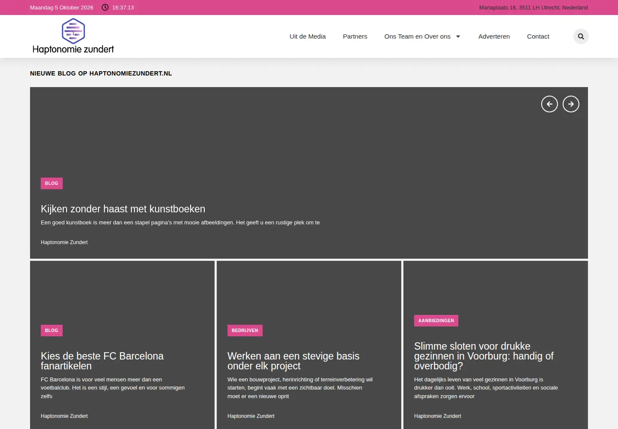Click BLOG tag above FC Barcelona article

point(51,330)
